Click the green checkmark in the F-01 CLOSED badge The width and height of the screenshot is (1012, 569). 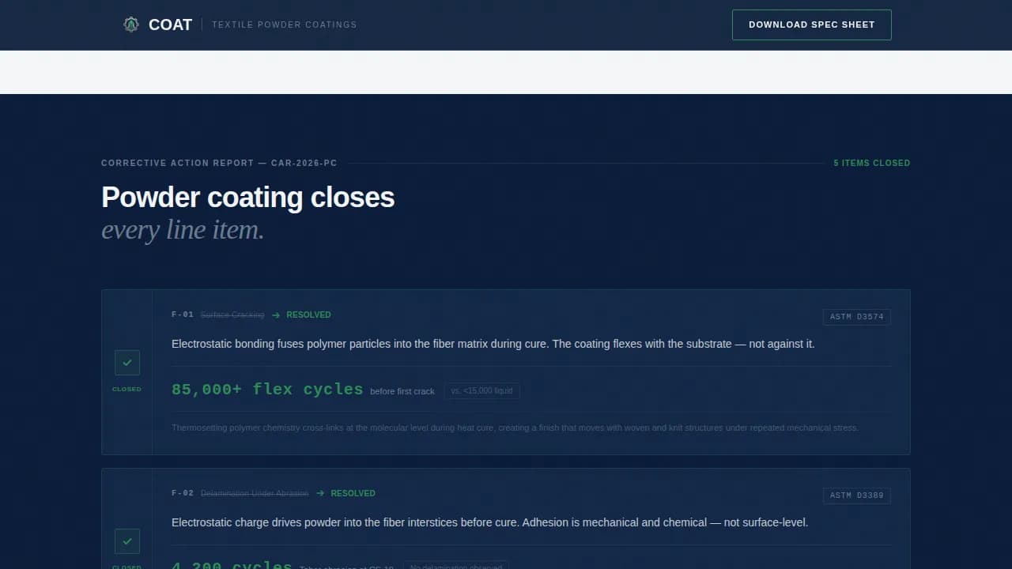[x=126, y=363]
